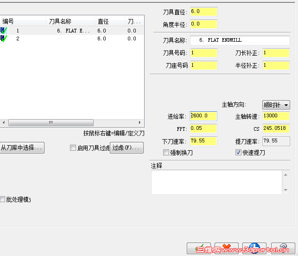This screenshot has width=298, height=256.
Task: Click row number 1 in tool list
Action: coord(18,31)
